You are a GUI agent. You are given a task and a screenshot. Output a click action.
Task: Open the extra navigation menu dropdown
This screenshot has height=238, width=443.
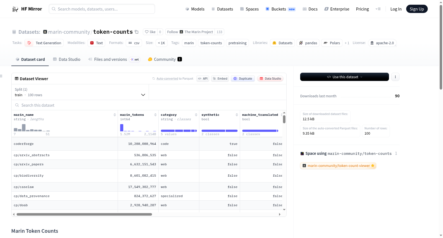378,9
